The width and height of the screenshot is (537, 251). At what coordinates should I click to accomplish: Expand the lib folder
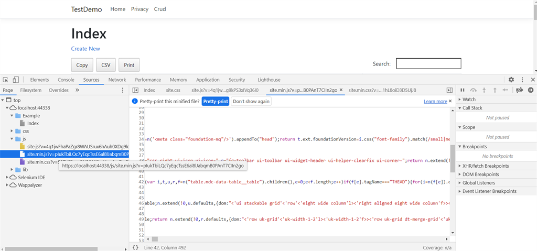(x=12, y=169)
